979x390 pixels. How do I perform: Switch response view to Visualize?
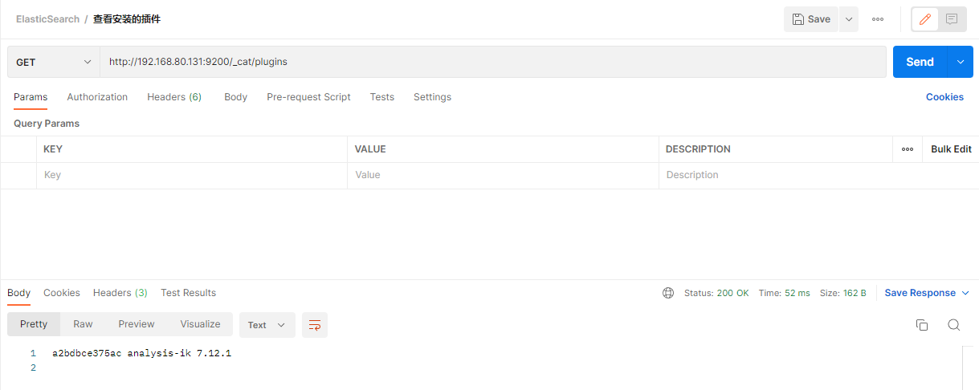point(200,324)
